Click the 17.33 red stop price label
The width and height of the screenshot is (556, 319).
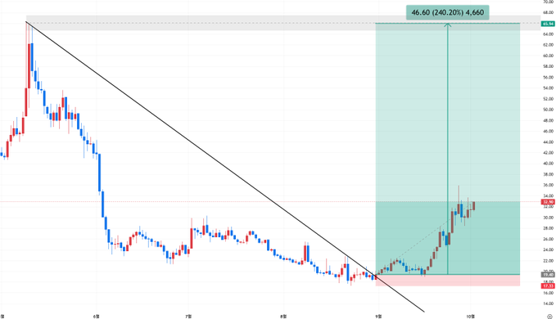coord(548,285)
